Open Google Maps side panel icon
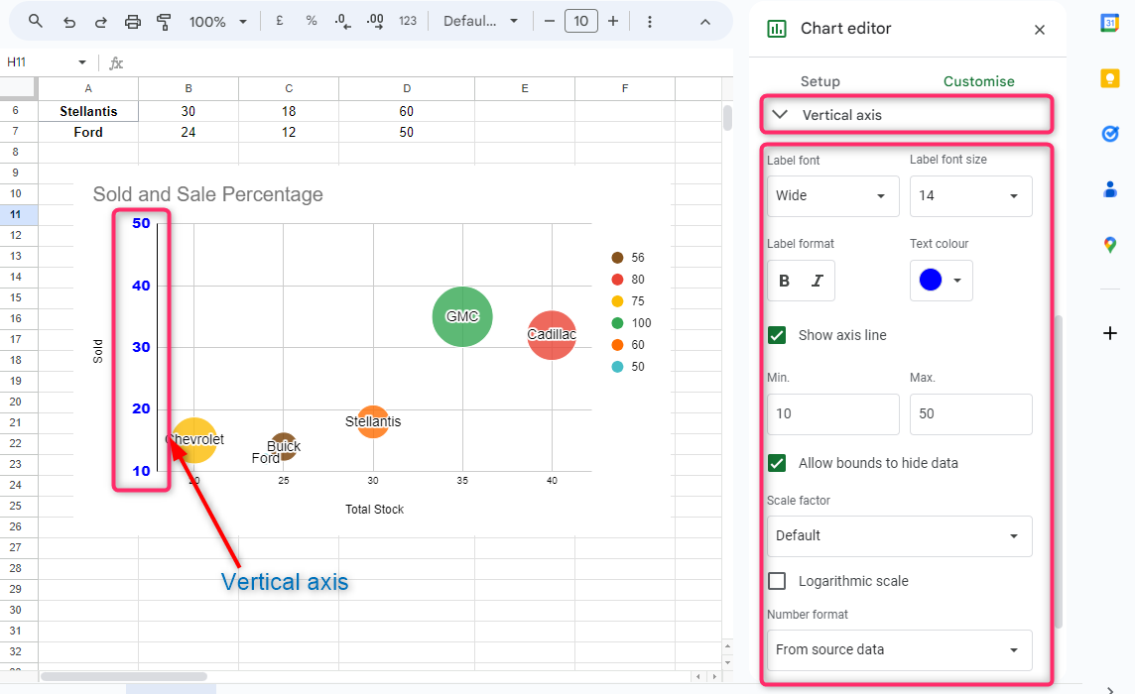1135x694 pixels. [1110, 244]
